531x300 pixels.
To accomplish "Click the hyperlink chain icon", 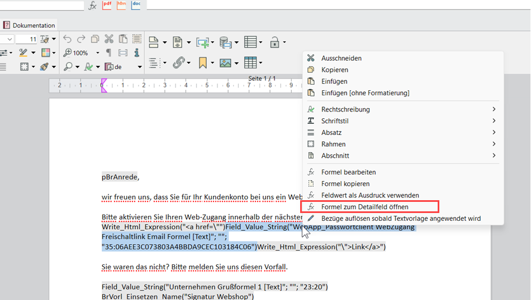I will [178, 62].
